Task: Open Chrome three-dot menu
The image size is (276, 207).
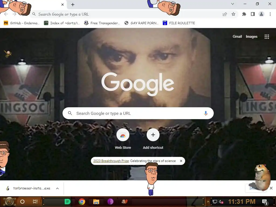Action: (270, 14)
